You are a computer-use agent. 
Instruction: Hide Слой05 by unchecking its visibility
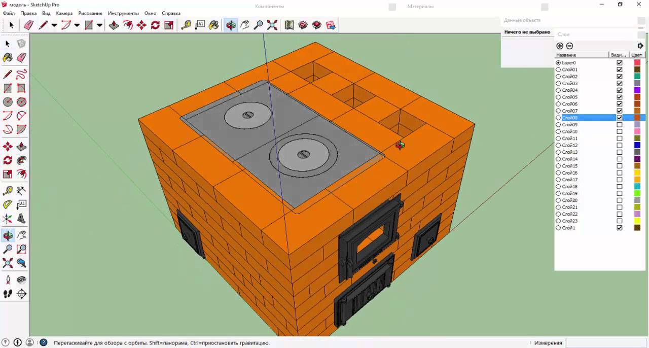click(619, 97)
